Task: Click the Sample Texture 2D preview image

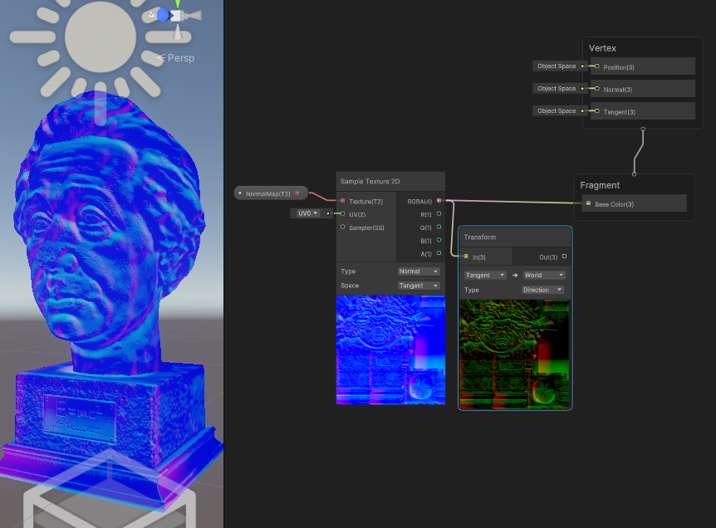Action: [390, 350]
